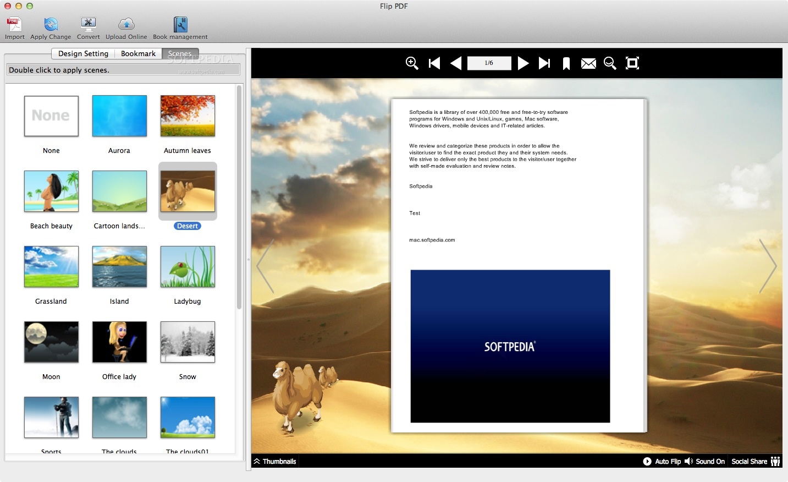Screen dimensions: 788x482
Task: Click the Import PDF toolbar icon
Action: click(14, 24)
